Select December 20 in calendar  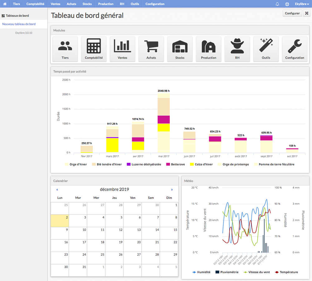click(x=133, y=246)
